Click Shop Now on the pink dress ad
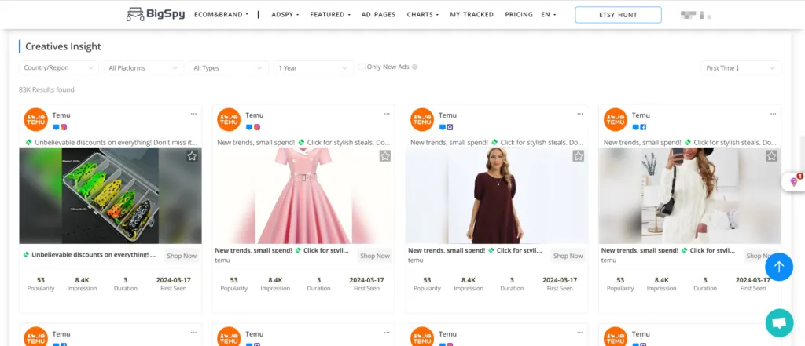805x346 pixels. pyautogui.click(x=375, y=256)
